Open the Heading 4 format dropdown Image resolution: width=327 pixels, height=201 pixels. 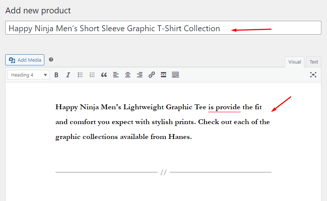28,75
